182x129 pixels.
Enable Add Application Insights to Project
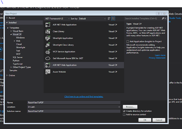(128, 41)
